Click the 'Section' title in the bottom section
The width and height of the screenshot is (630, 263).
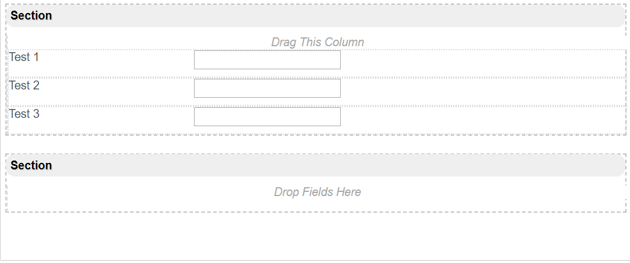click(x=31, y=166)
